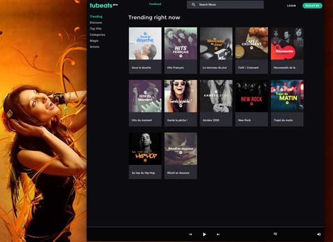Open Au top du Hip-Hop playlist

point(145,149)
